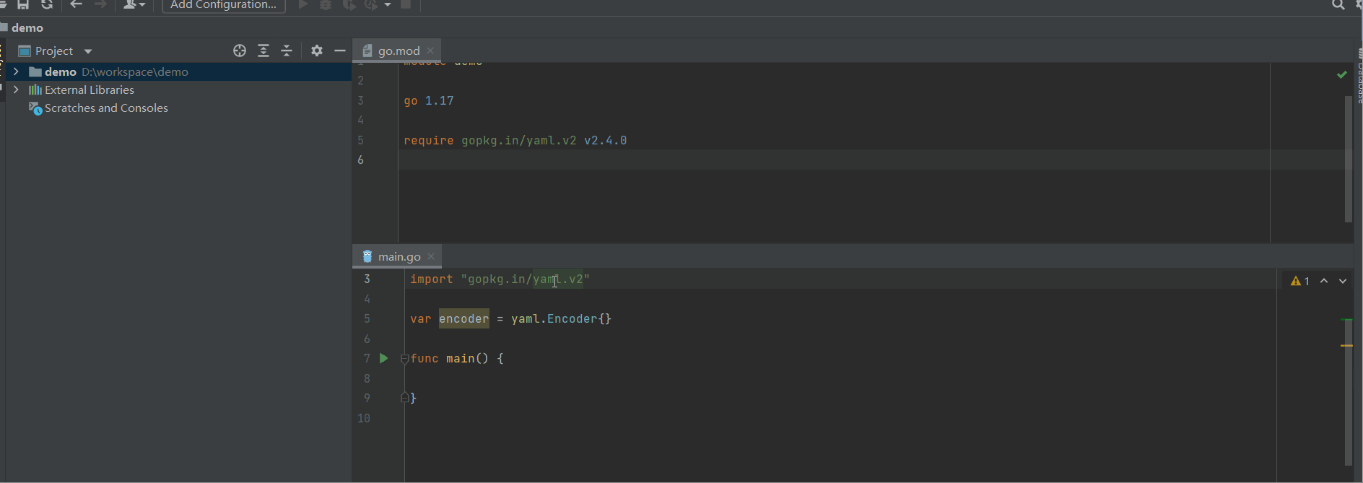
Task: Select Scratches and Consoles item
Action: point(106,108)
